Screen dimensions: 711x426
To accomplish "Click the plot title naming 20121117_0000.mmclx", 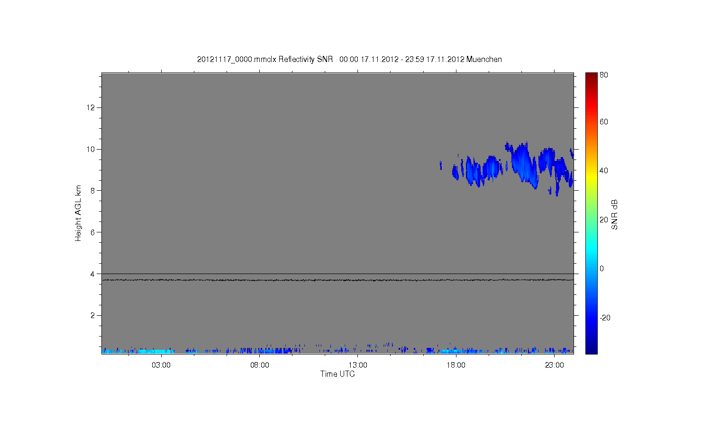I will click(x=349, y=59).
